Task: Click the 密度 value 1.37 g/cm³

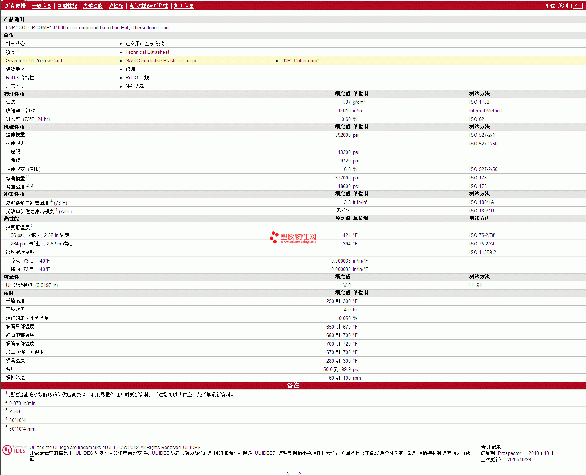Action: coord(353,102)
